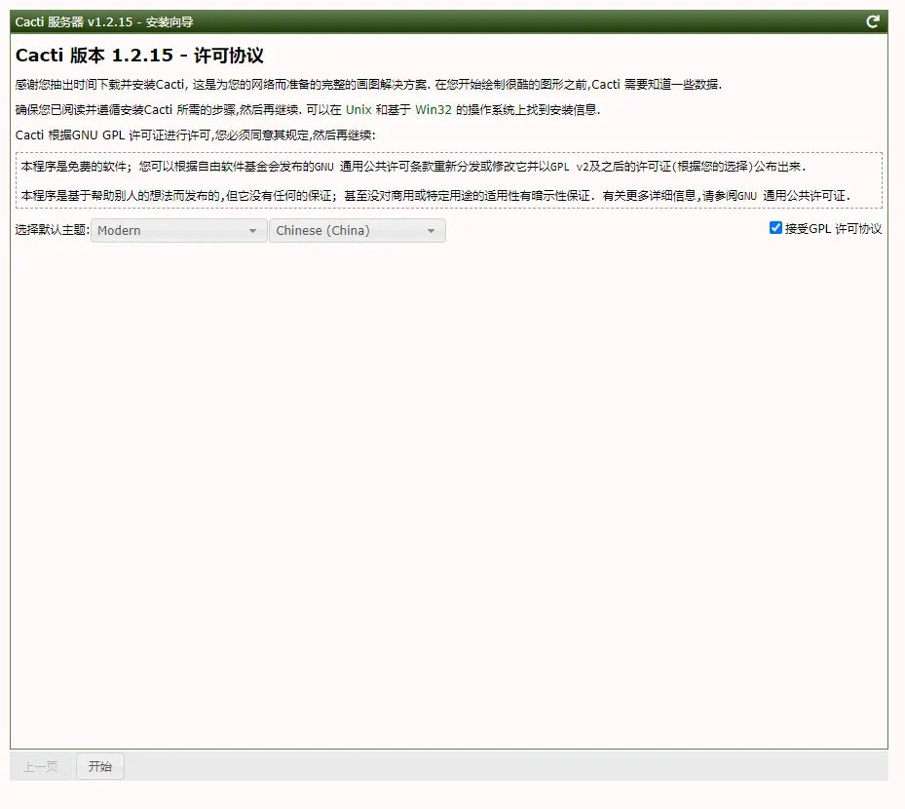Click the line starting Cacti 根据GNU GPL 许可证
This screenshot has height=809, width=905.
(195, 135)
